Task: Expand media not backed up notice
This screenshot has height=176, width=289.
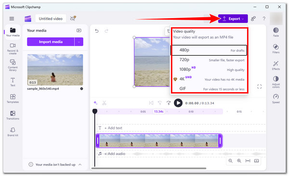Action: click(x=80, y=164)
